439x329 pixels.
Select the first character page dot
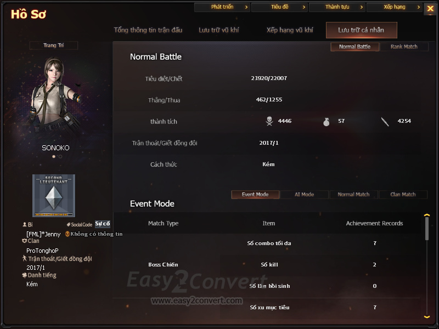tap(54, 157)
